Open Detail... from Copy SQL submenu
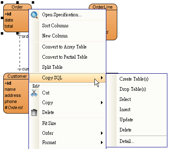The image size is (169, 149). (137, 141)
